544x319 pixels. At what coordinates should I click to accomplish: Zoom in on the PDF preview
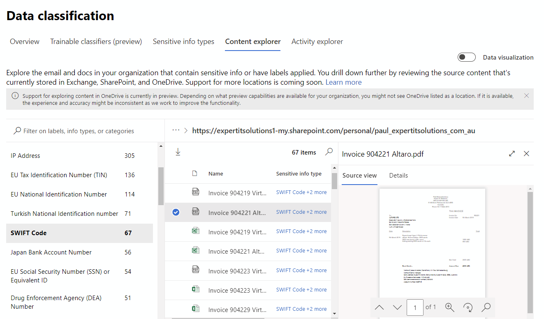click(449, 307)
